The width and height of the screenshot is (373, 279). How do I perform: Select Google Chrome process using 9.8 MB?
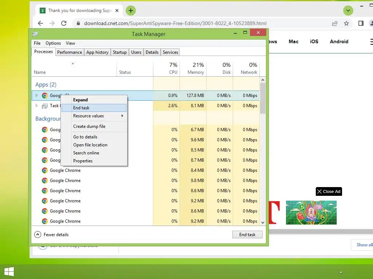145,181
